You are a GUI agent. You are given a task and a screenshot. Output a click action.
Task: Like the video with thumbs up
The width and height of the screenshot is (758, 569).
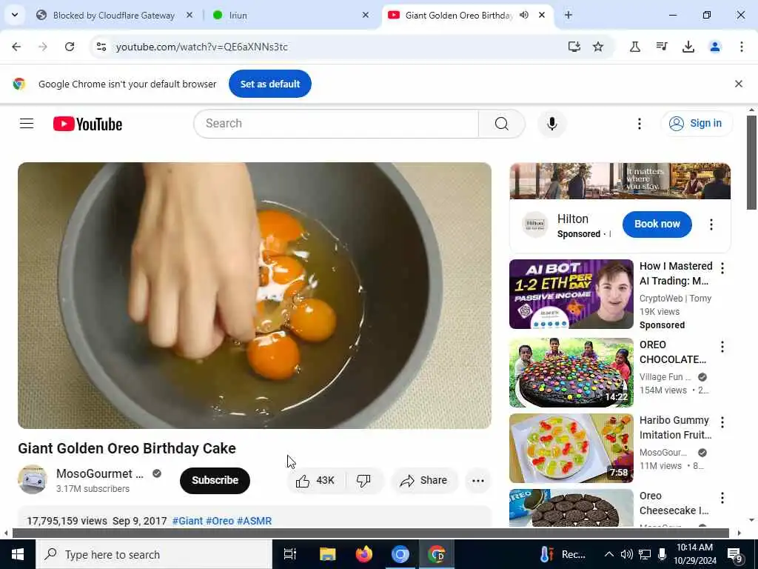point(315,480)
